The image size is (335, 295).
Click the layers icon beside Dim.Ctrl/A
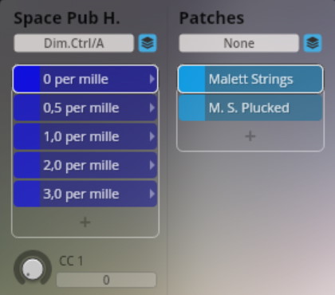coord(148,43)
